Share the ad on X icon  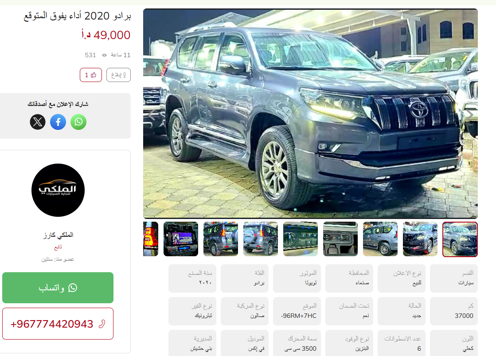pos(38,122)
